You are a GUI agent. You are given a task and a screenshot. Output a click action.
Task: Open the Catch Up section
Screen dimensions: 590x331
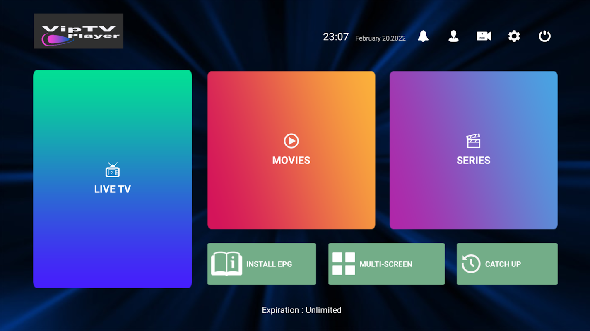(507, 264)
